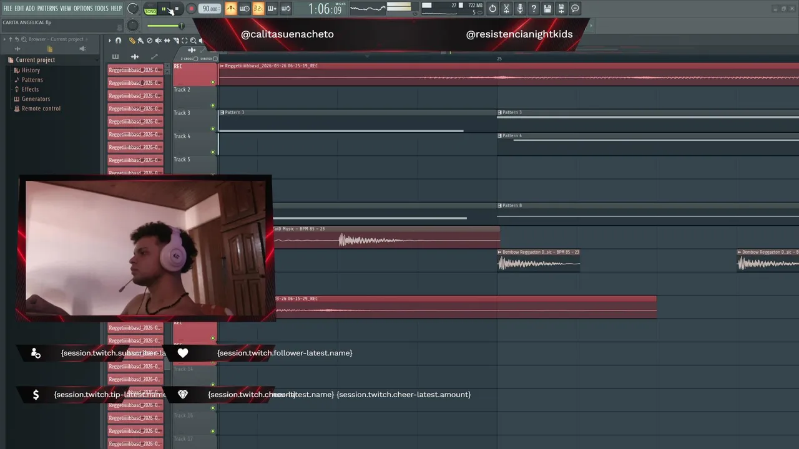799x449 pixels.
Task: Select the Select marquee tool
Action: [184, 41]
